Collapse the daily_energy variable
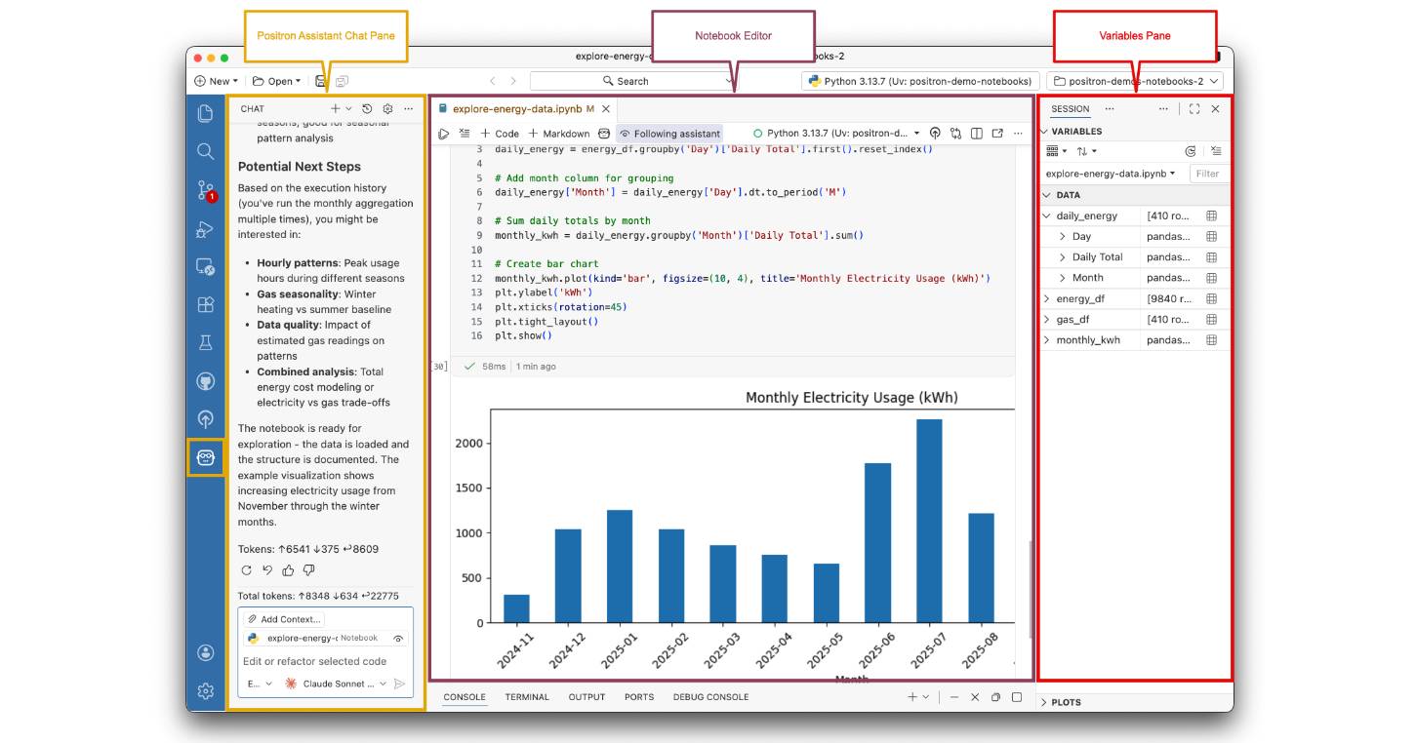The height and width of the screenshot is (743, 1416). [1047, 215]
